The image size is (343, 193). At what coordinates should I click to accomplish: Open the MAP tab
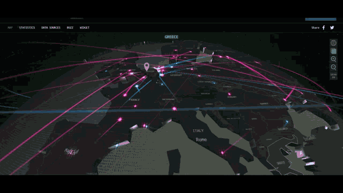[x=10, y=27]
